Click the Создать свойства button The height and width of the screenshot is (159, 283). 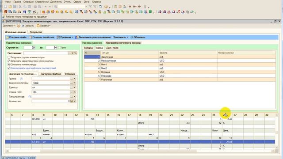pyautogui.click(x=42, y=37)
